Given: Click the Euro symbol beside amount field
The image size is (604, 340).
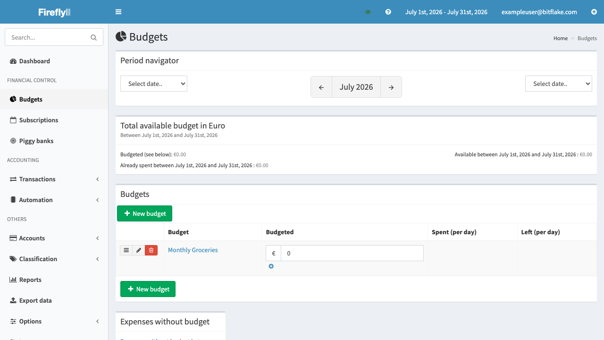Looking at the screenshot, I should (x=274, y=253).
